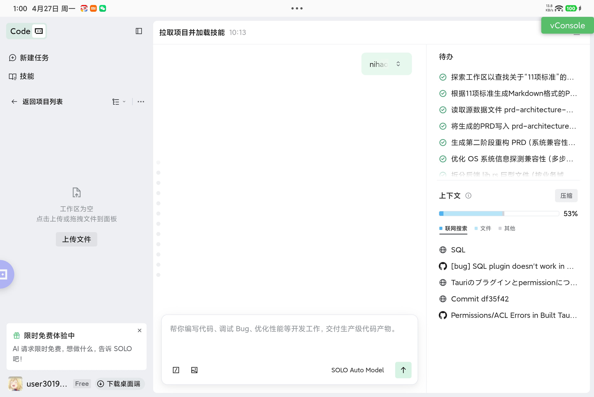This screenshot has width=594, height=397.
Task: Toggle the 读取源数据文件 todo check
Action: [443, 110]
